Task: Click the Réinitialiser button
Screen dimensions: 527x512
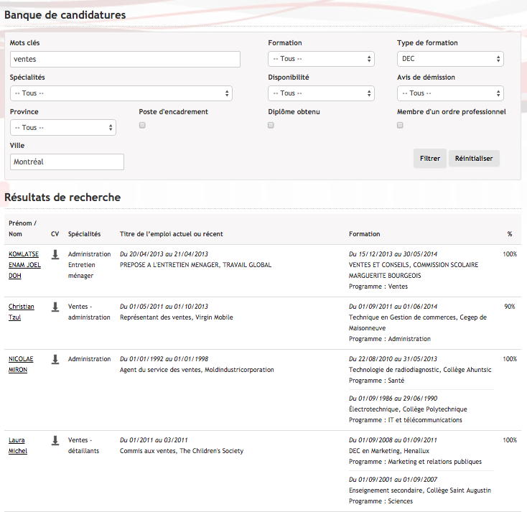Action: pos(474,159)
